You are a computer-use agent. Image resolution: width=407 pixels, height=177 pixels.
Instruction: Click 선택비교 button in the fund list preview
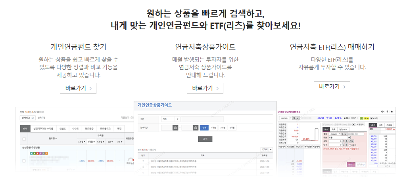click(x=28, y=118)
